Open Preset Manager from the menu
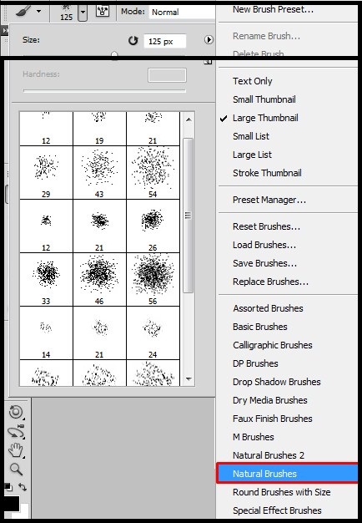The width and height of the screenshot is (362, 523). 269,200
